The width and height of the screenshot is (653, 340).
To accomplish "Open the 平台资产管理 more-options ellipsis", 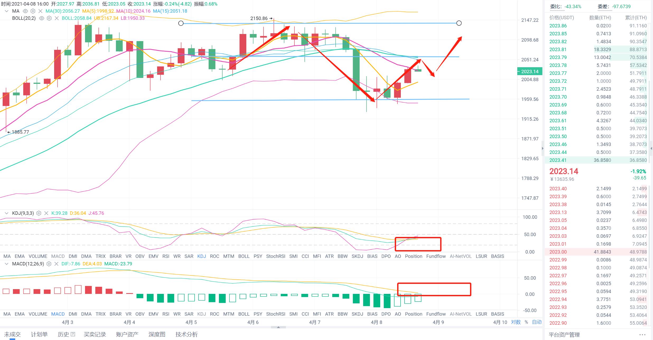I will pos(642,335).
